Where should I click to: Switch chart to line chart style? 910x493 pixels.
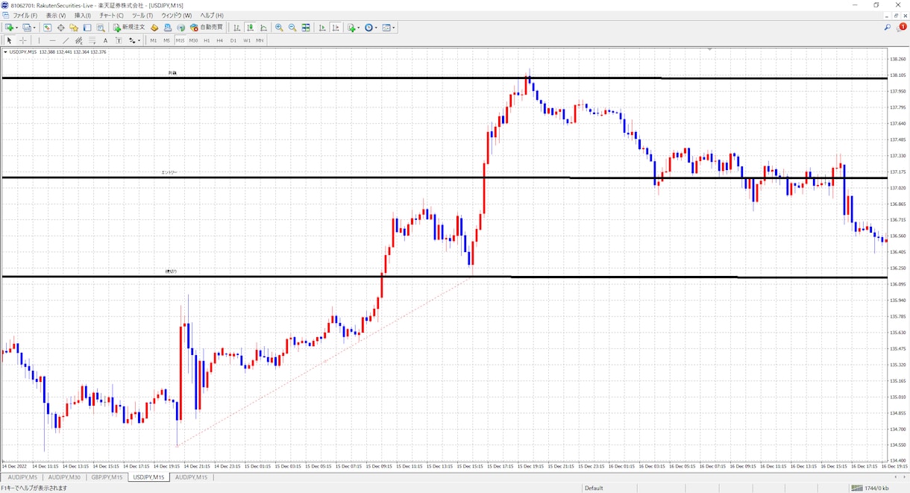[264, 28]
